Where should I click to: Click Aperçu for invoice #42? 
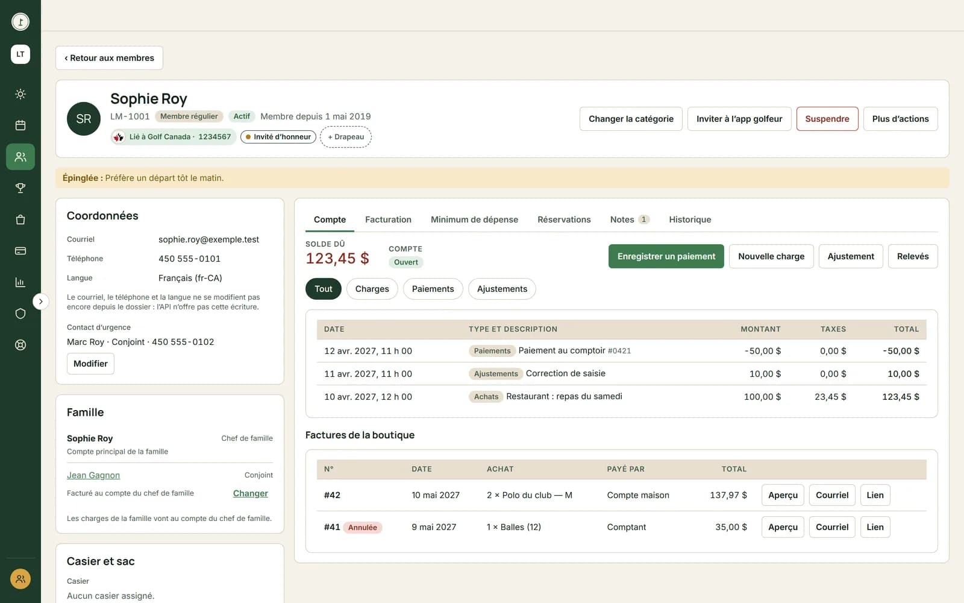783,495
